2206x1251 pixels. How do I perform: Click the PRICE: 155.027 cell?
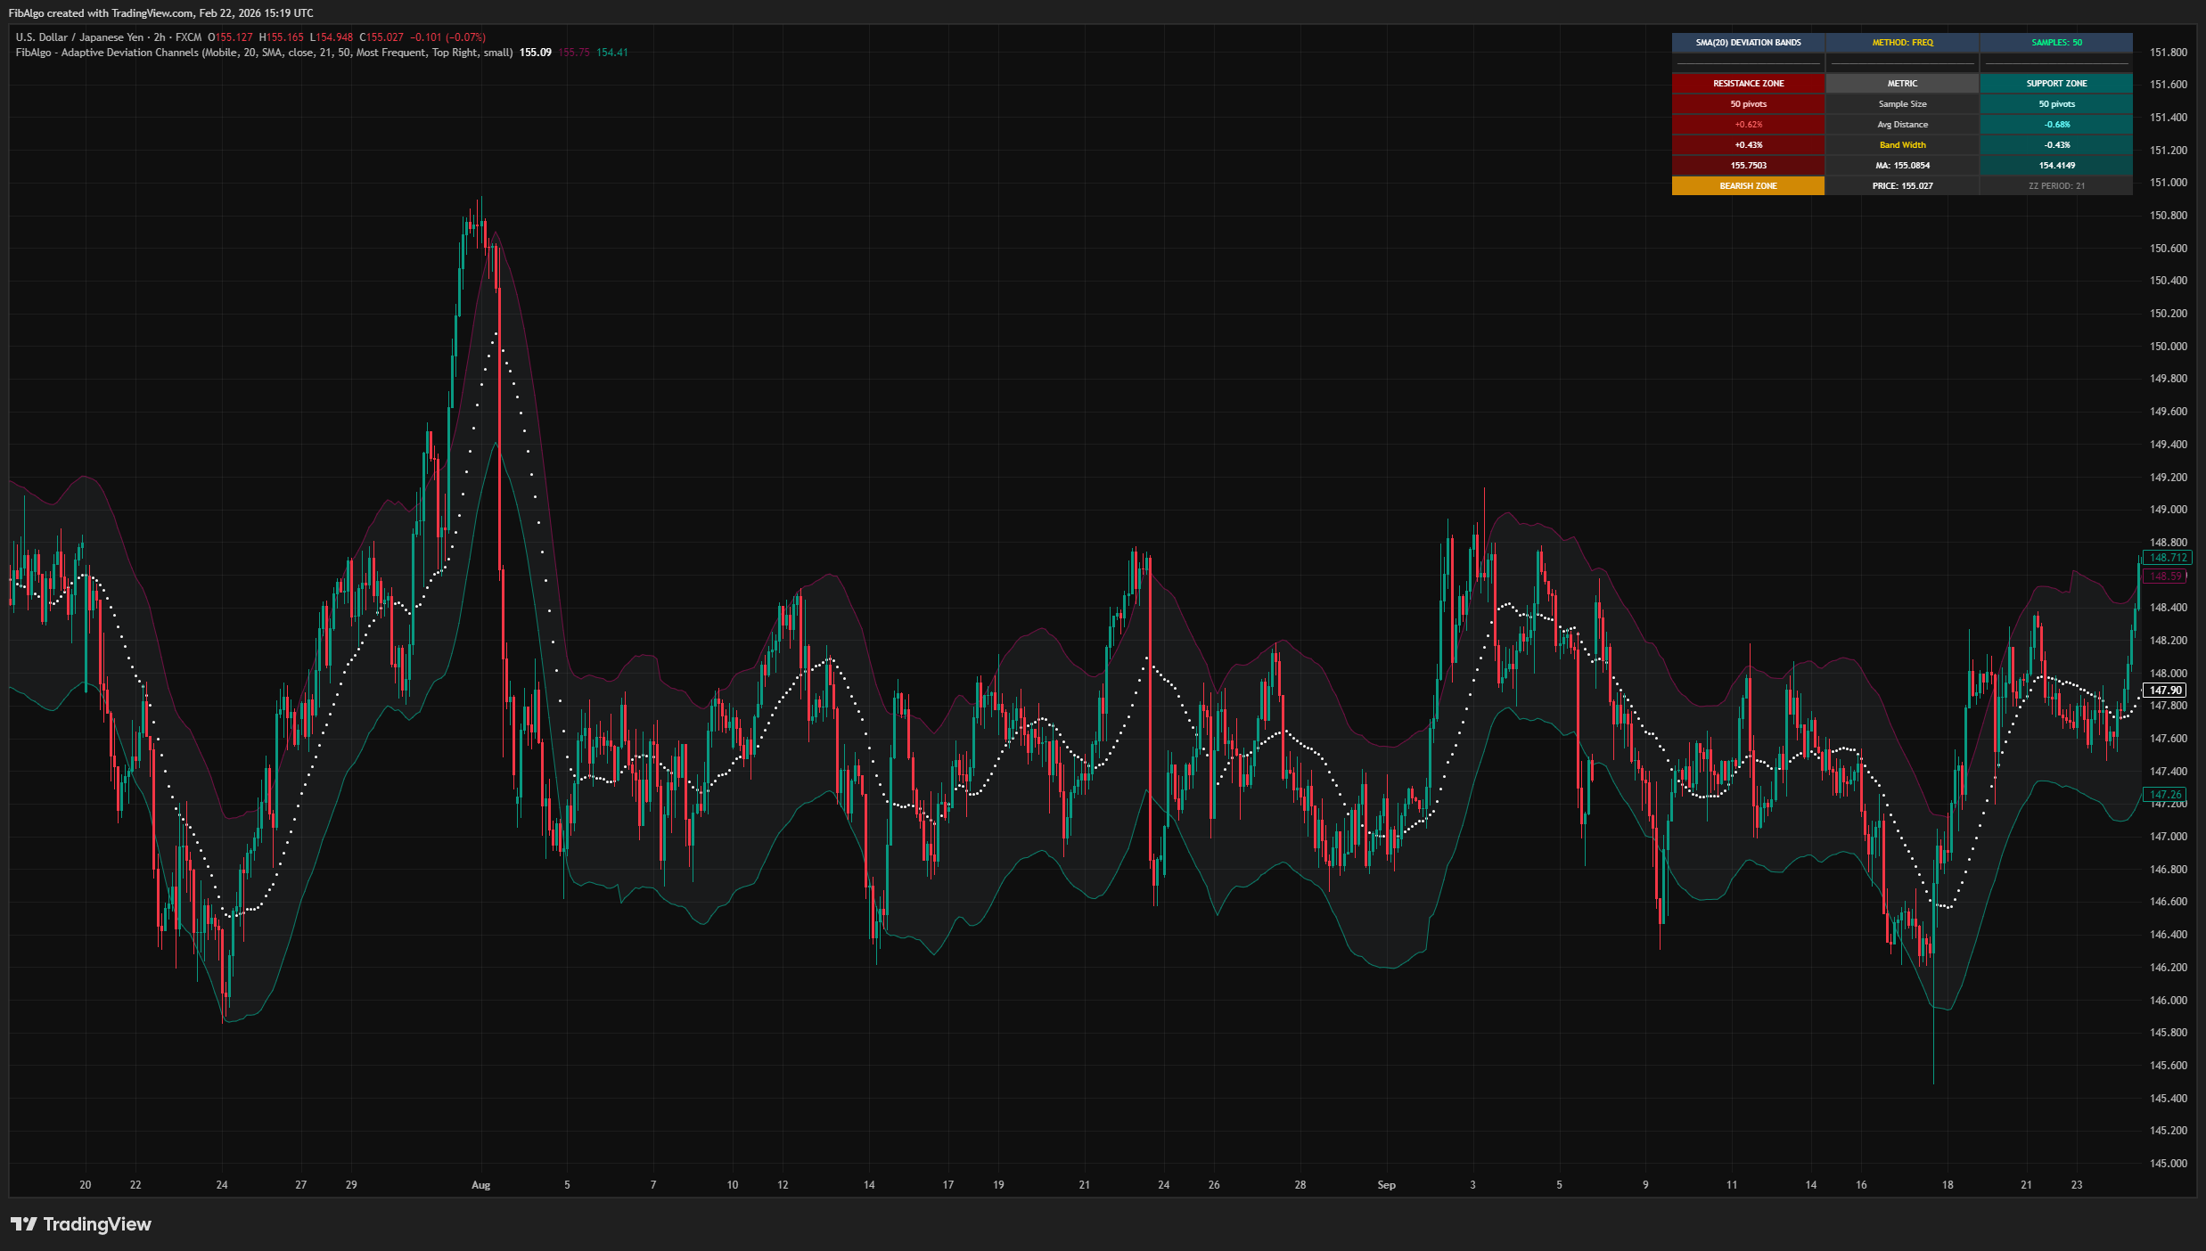tap(1904, 185)
